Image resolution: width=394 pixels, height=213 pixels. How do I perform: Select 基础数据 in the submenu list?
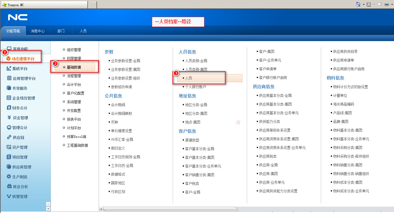74,67
